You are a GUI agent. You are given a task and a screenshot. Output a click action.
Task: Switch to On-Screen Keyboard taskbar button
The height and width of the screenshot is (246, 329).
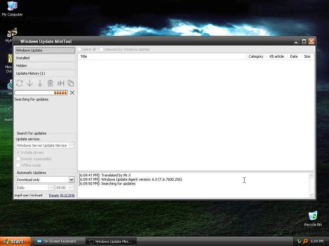59,241
